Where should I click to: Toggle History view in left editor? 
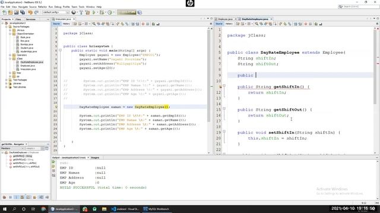(66, 24)
